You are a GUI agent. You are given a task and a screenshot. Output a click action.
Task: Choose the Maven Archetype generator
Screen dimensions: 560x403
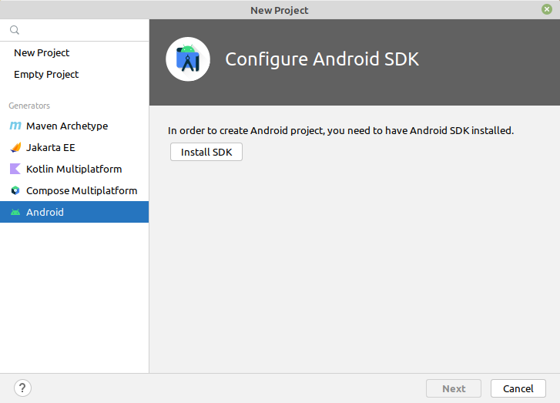point(74,126)
